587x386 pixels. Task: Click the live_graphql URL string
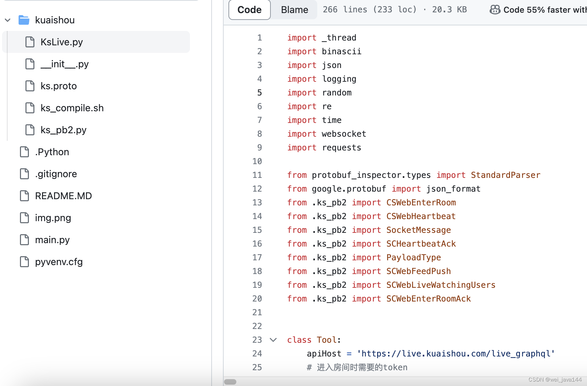(456, 354)
